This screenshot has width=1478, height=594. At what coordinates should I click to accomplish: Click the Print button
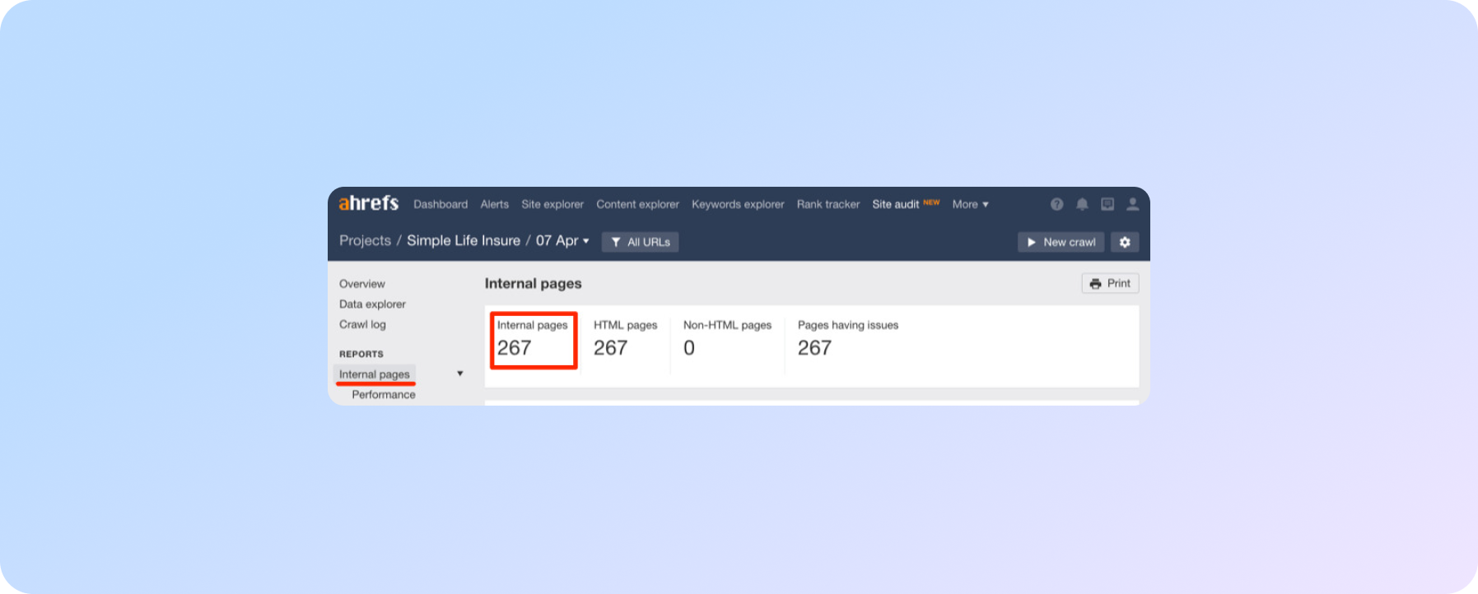[x=1110, y=283]
